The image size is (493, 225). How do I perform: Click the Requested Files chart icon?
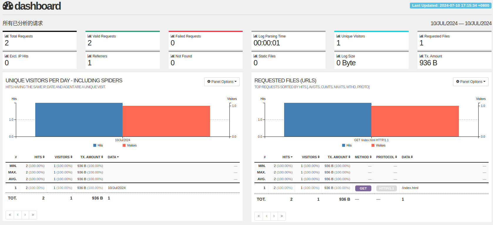[422, 36]
